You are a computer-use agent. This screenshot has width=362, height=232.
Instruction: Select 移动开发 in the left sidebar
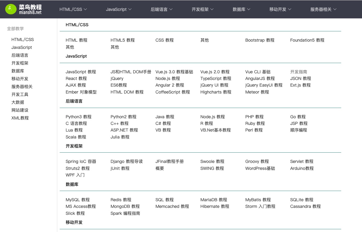coord(20,79)
